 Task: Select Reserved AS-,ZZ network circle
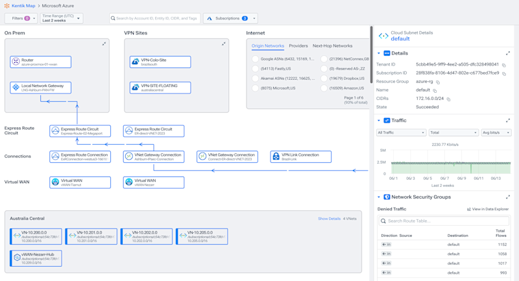tap(324, 69)
